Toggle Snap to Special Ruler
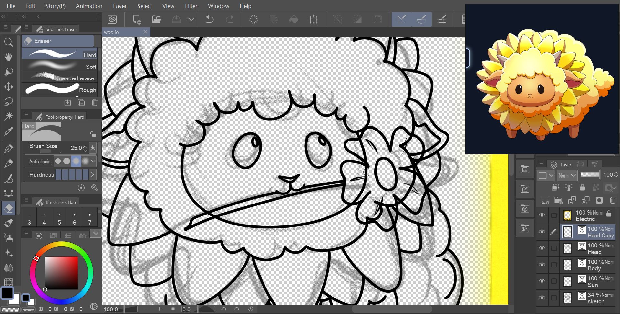Screen dimensions: 620x314 click(421, 19)
